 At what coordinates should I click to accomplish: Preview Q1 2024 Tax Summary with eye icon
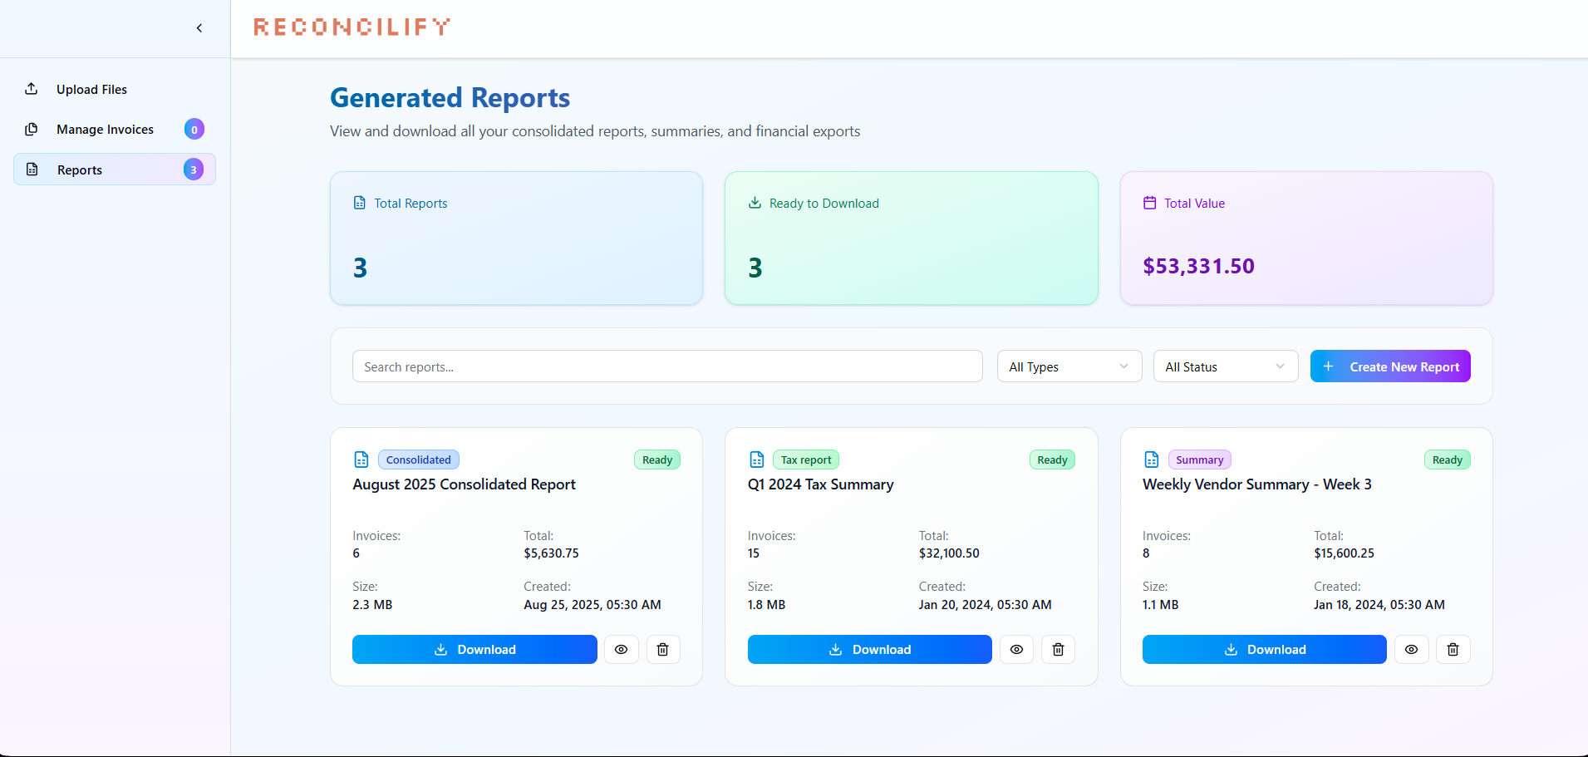pyautogui.click(x=1016, y=650)
